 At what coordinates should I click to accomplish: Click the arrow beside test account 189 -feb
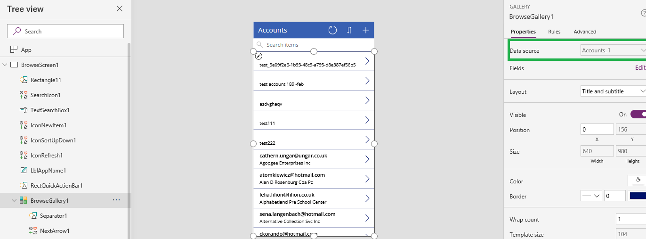click(367, 81)
